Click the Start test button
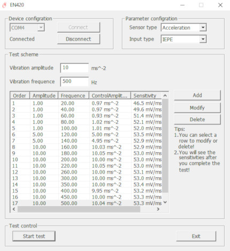 (34, 236)
